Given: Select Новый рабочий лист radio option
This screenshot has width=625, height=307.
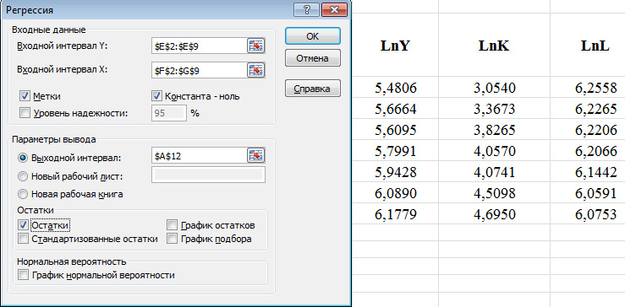Looking at the screenshot, I should (23, 175).
